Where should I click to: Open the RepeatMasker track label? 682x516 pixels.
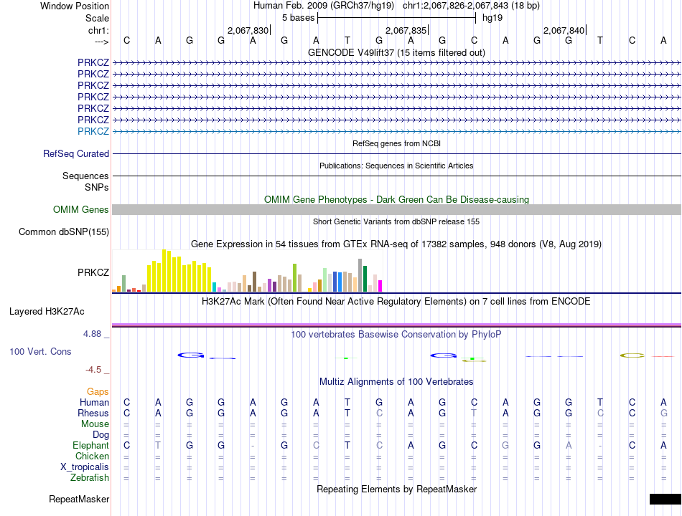pyautogui.click(x=79, y=499)
